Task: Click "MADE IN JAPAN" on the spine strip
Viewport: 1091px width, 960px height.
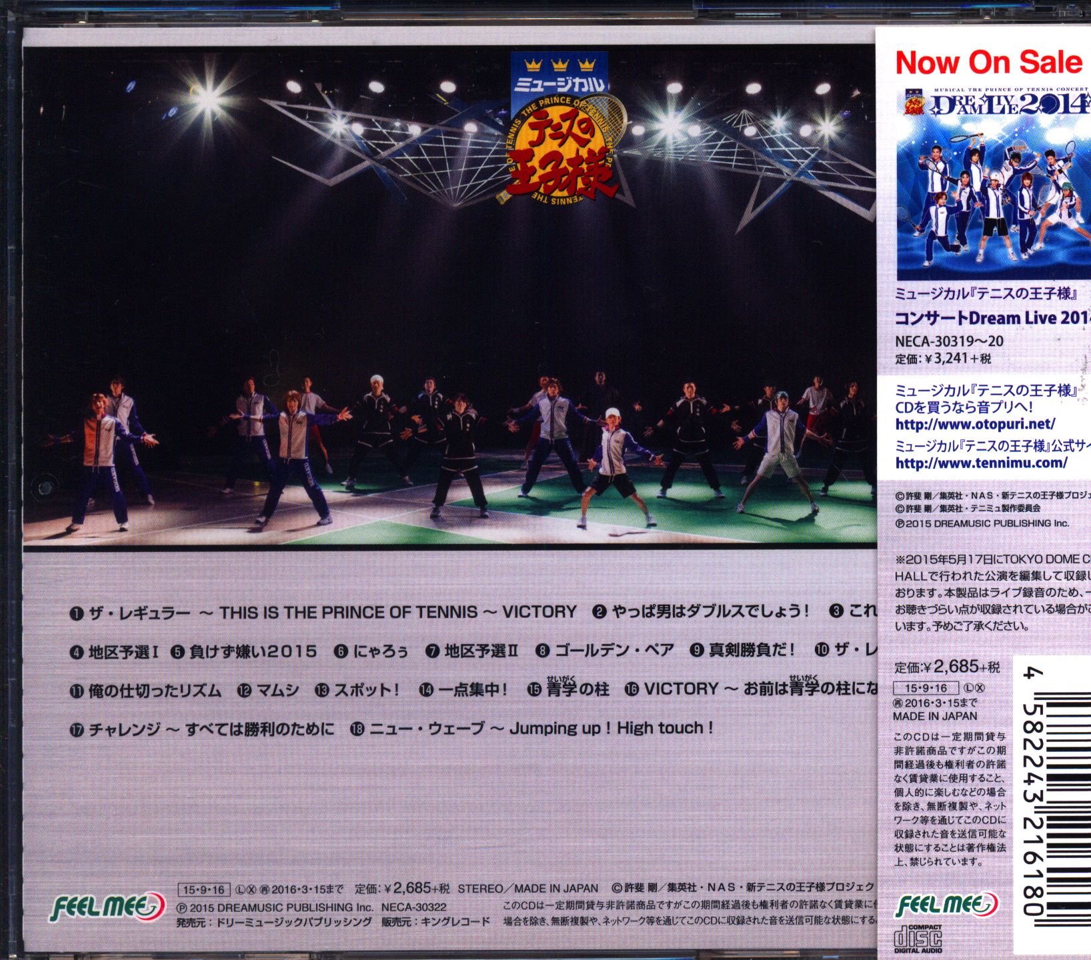Action: point(935,716)
